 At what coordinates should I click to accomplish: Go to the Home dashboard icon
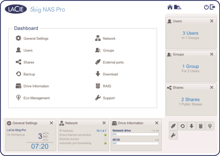(x=170, y=7)
